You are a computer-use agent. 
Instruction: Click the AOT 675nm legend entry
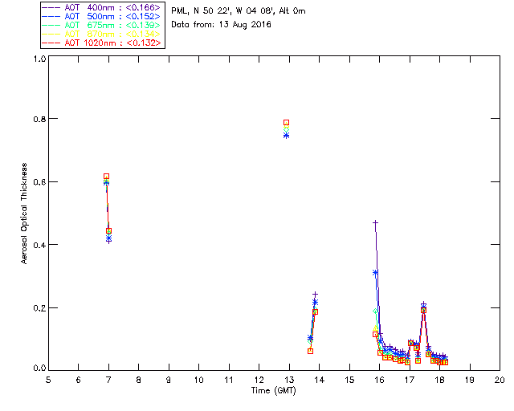tap(102, 25)
